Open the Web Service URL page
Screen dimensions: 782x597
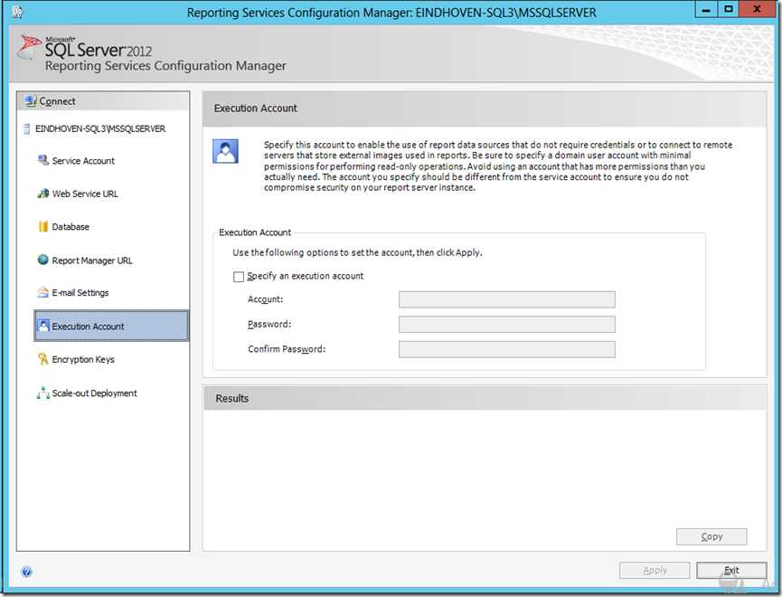coord(85,194)
